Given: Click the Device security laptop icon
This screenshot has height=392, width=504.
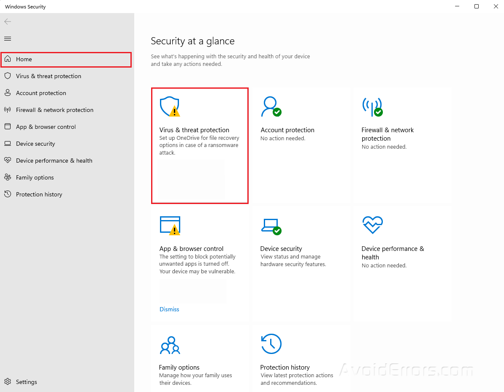Looking at the screenshot, I should click(x=271, y=226).
